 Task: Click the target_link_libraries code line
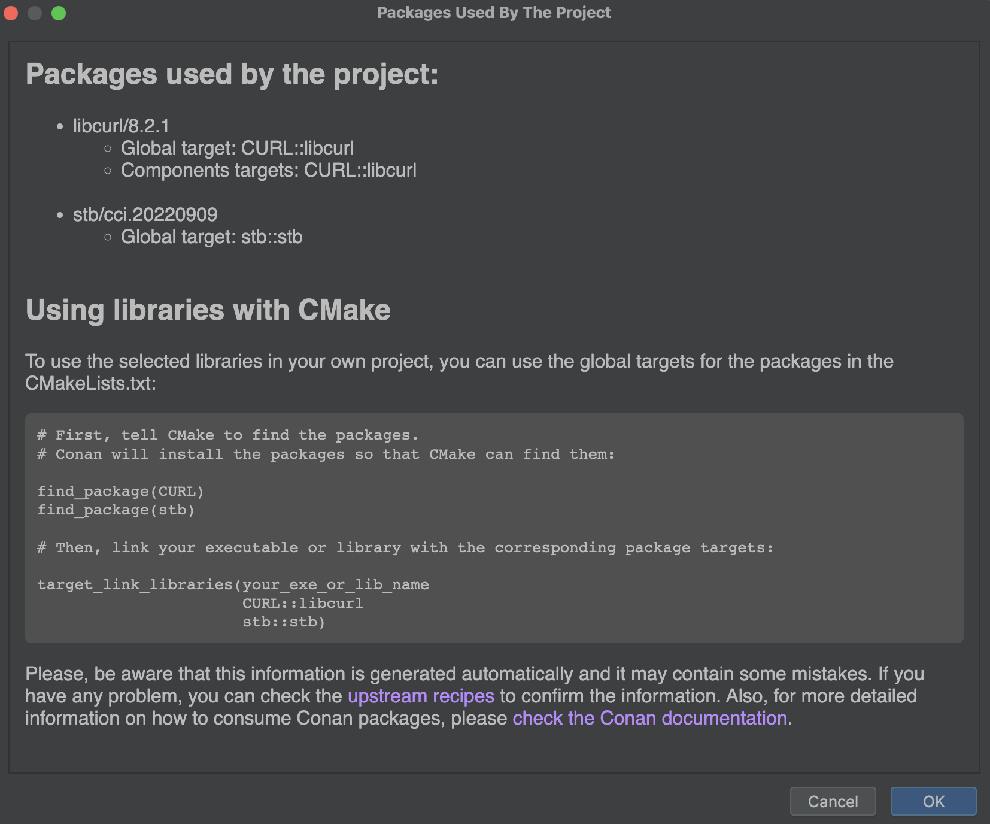(x=233, y=584)
